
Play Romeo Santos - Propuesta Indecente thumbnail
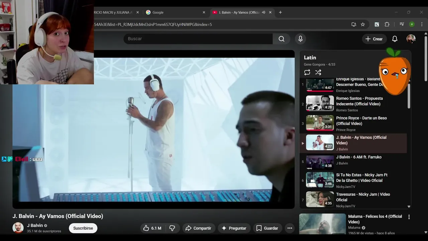(320, 103)
